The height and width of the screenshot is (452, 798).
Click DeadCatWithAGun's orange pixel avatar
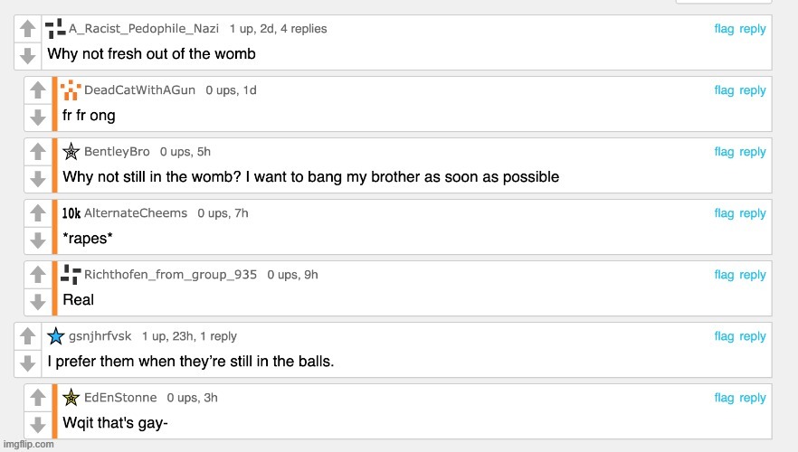tap(71, 90)
